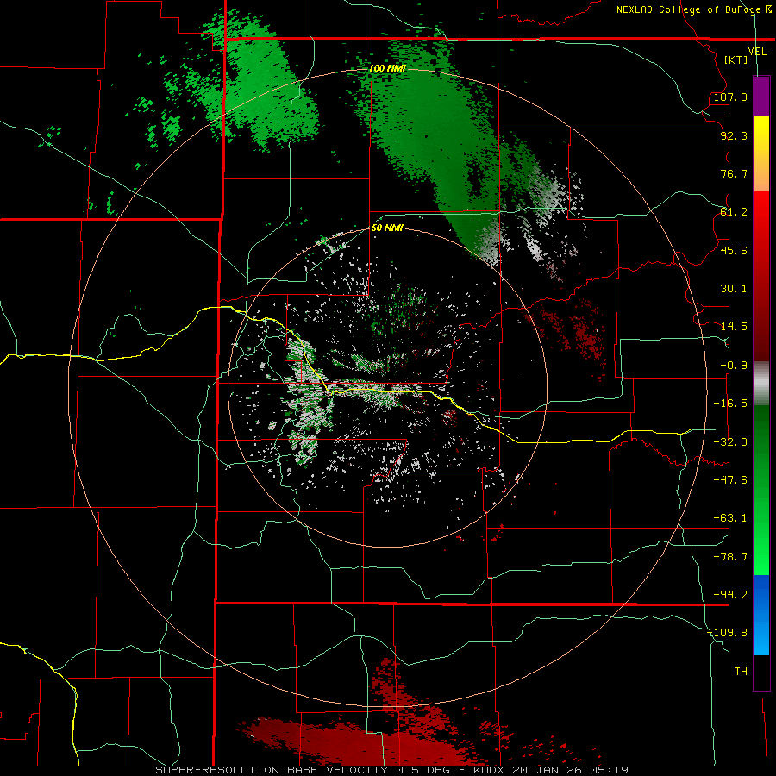Click the gray zero-velocity segment of color bar

point(761,384)
